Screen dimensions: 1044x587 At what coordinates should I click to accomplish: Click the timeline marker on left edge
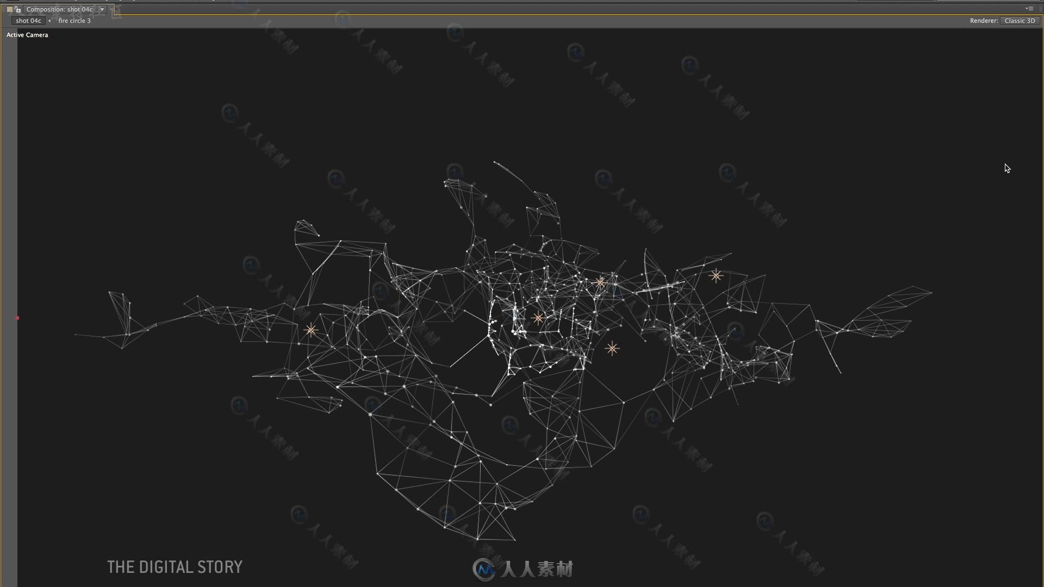point(17,318)
